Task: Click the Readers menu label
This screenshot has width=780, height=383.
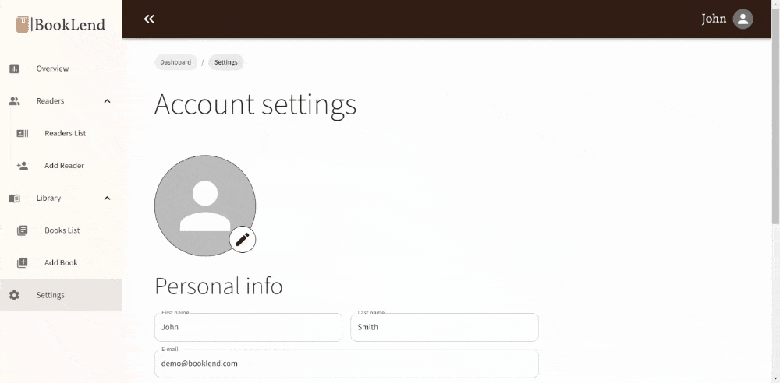Action: 50,101
